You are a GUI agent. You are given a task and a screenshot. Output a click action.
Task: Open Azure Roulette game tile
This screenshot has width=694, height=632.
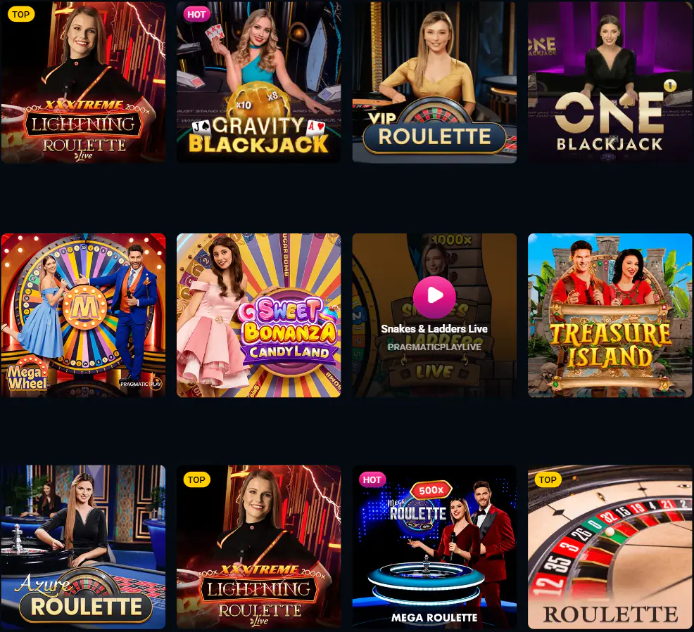click(x=83, y=547)
